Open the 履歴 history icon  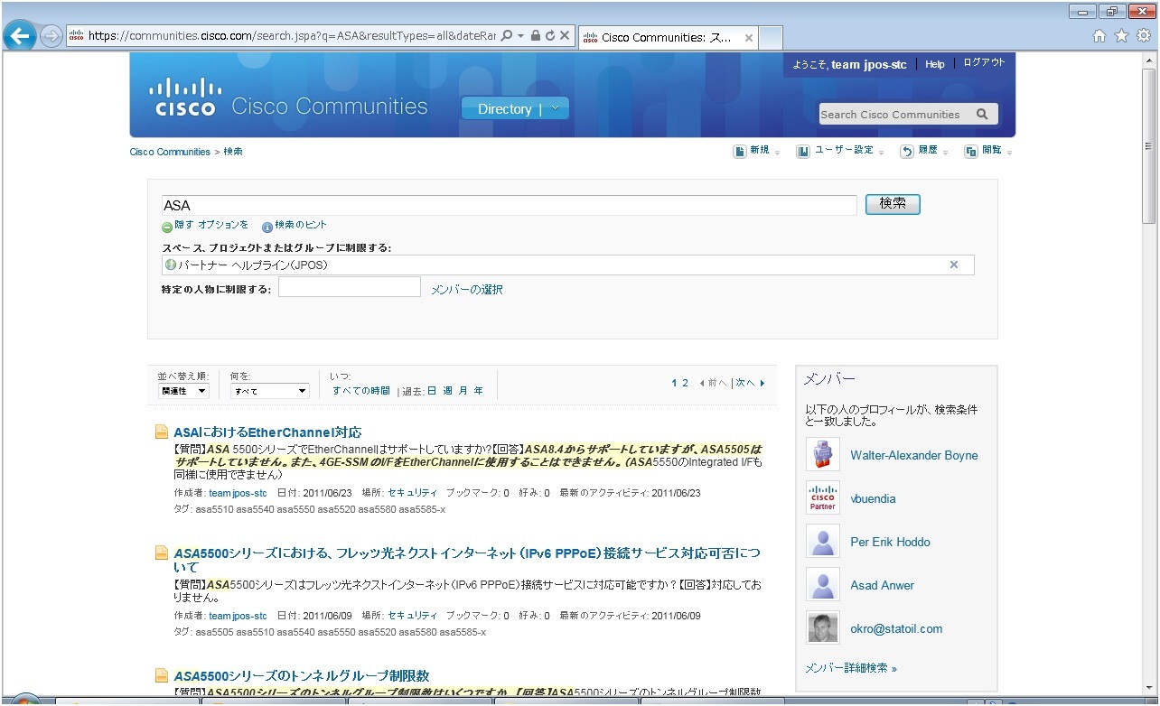tap(906, 152)
